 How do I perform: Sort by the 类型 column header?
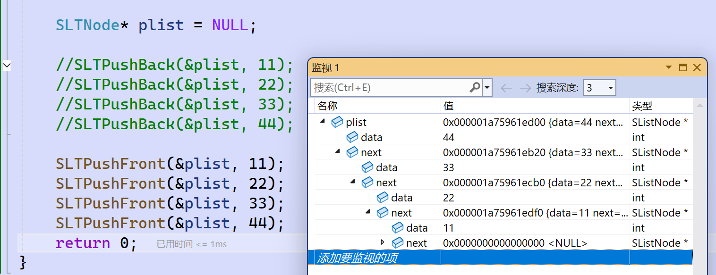(x=661, y=106)
